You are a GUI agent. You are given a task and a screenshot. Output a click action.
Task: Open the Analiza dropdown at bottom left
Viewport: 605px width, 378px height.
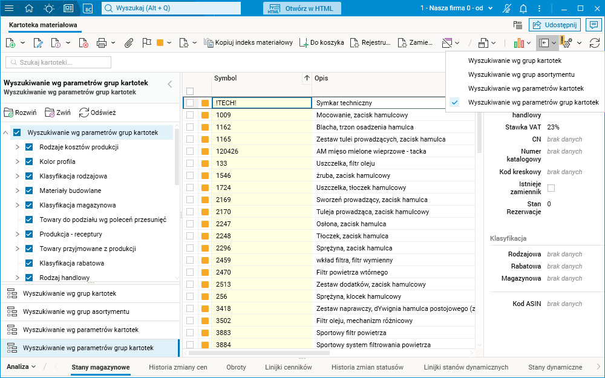coord(21,367)
